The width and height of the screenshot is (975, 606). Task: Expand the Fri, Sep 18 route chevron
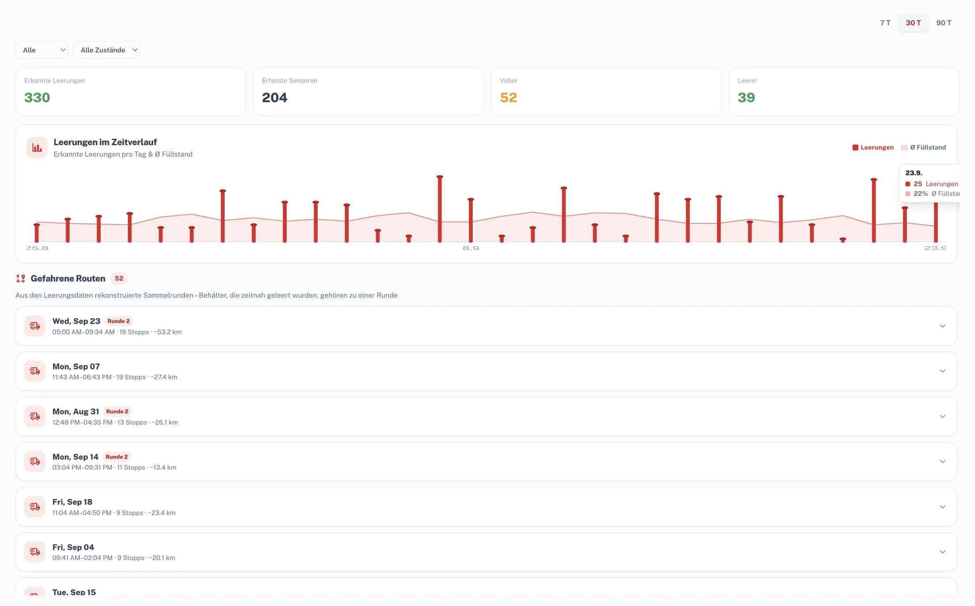pos(942,507)
